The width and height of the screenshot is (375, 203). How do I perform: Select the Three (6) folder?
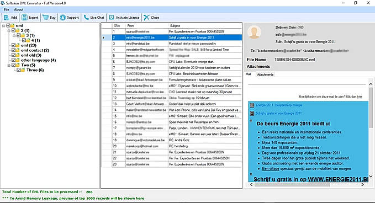[35, 70]
